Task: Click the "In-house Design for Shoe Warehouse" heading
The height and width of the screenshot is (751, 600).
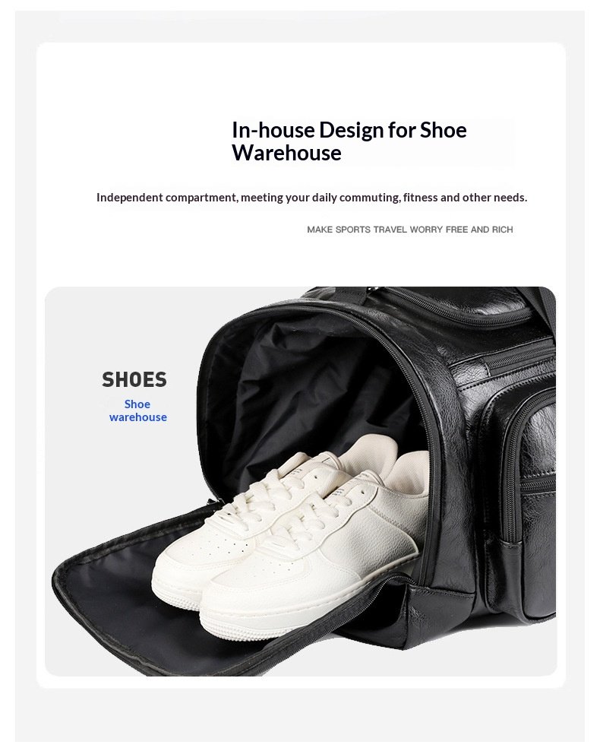Action: pyautogui.click(x=349, y=141)
